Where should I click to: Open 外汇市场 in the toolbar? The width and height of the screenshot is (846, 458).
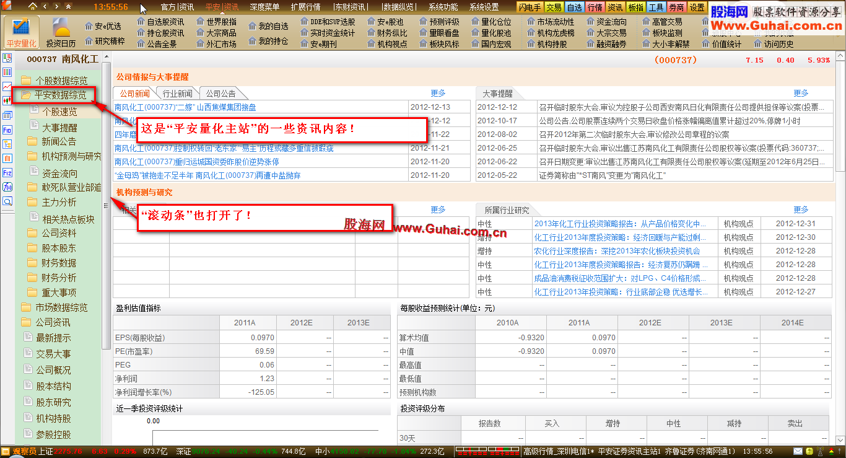click(216, 44)
